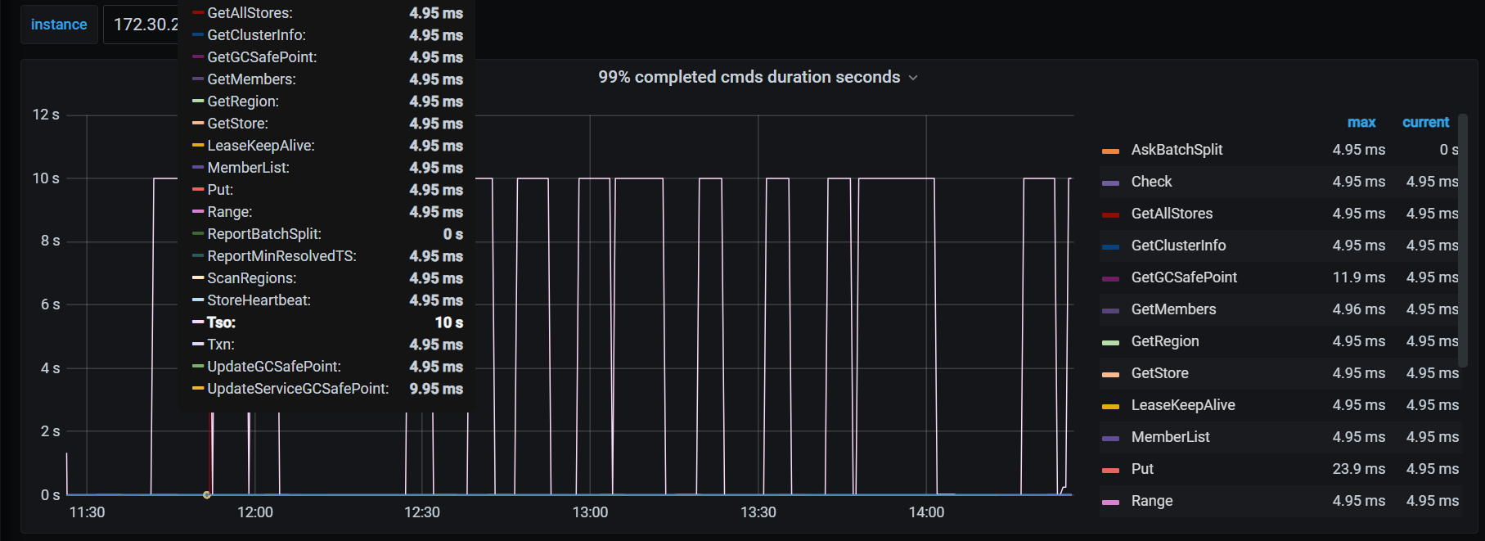Toggle the GetGCSafePoint series name in legend

pyautogui.click(x=1183, y=277)
